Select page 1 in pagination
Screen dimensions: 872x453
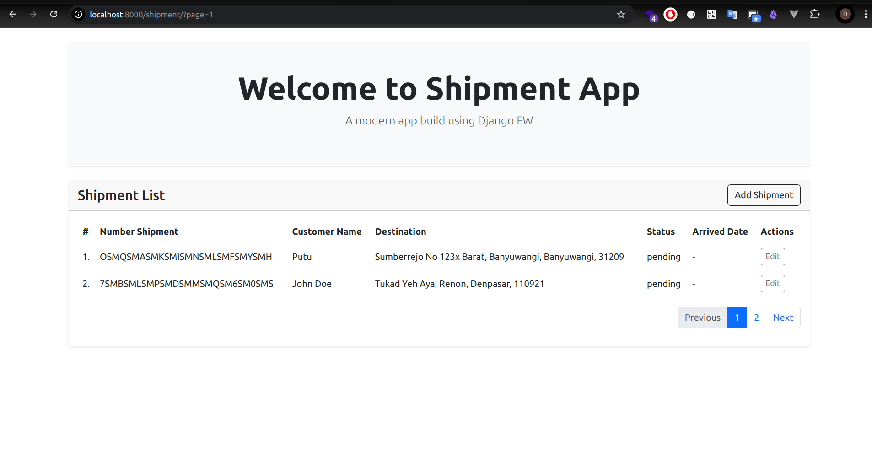[737, 317]
